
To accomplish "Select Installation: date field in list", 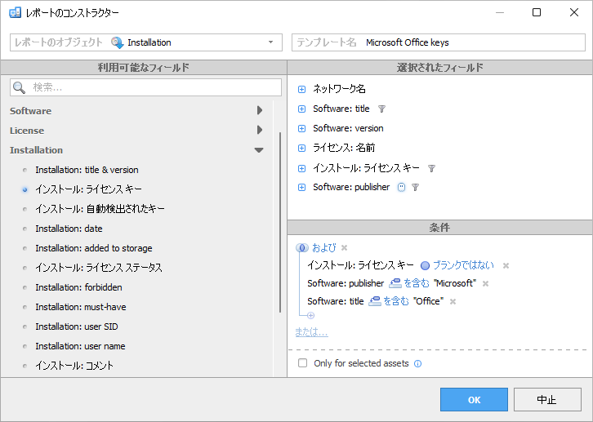I will [x=69, y=229].
